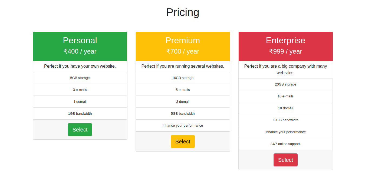Click the 1GB bandwidth row in Personal

[x=80, y=113]
